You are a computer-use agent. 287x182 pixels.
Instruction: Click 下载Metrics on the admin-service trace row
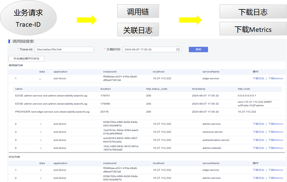(x=275, y=124)
